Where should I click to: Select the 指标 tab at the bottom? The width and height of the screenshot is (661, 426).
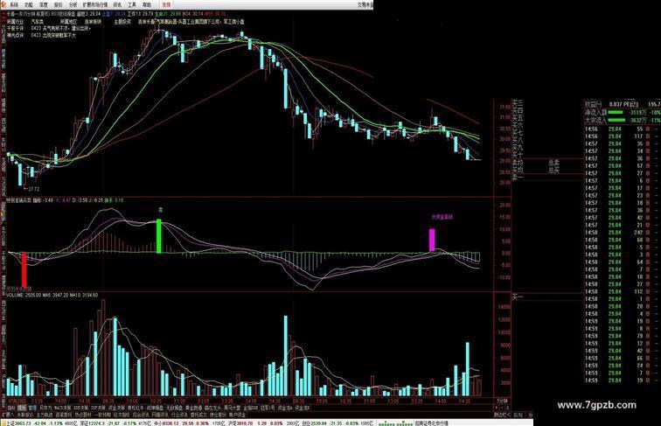tap(11, 409)
